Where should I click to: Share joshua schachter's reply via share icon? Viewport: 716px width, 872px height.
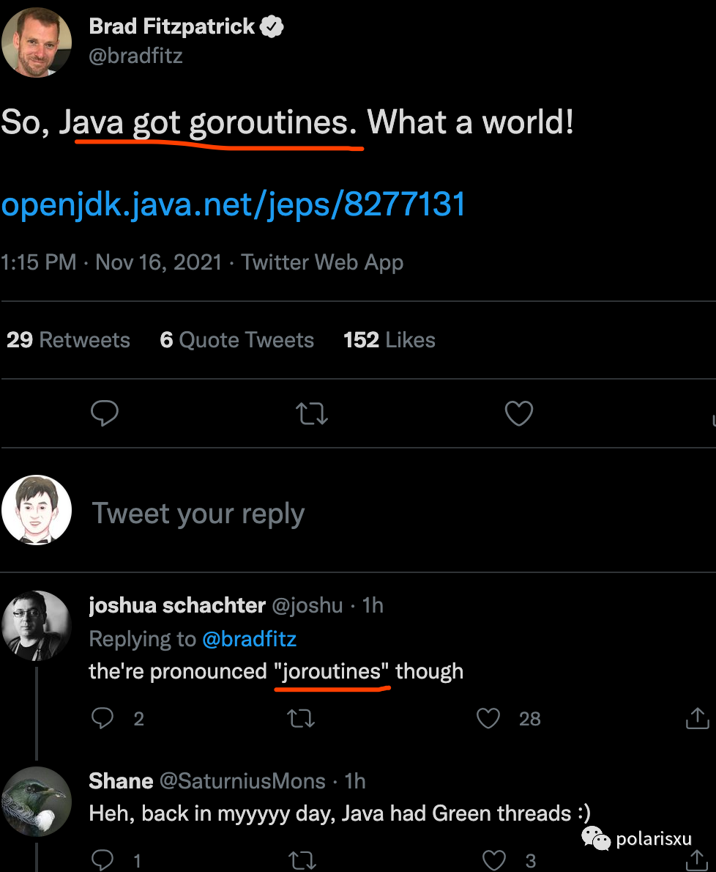pos(696,719)
